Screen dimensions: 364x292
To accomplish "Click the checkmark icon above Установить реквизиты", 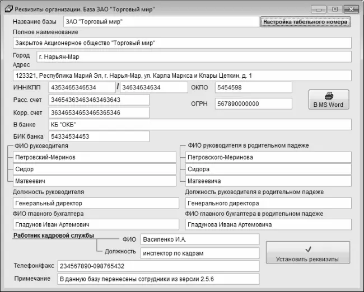I will (308, 249).
